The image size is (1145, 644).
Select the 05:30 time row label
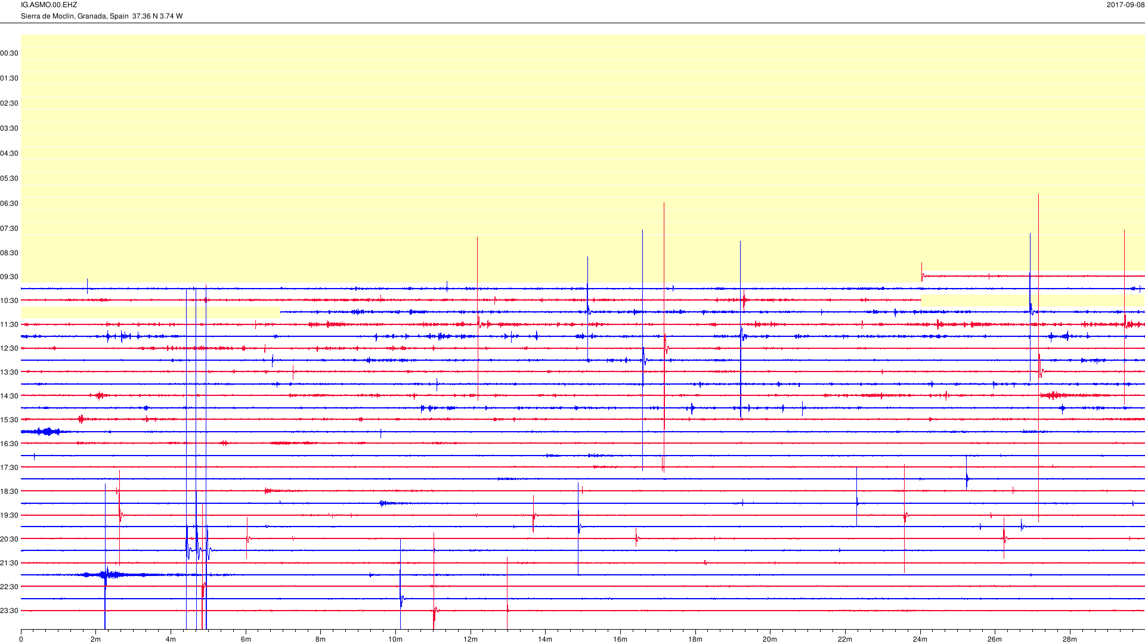click(10, 178)
